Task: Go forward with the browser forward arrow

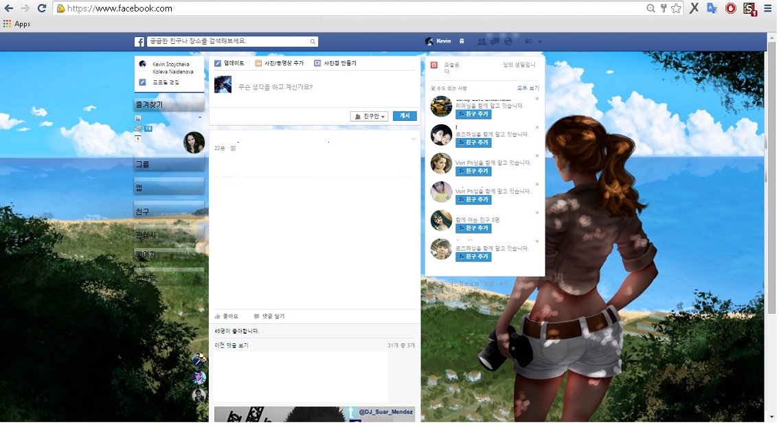Action: (25, 8)
